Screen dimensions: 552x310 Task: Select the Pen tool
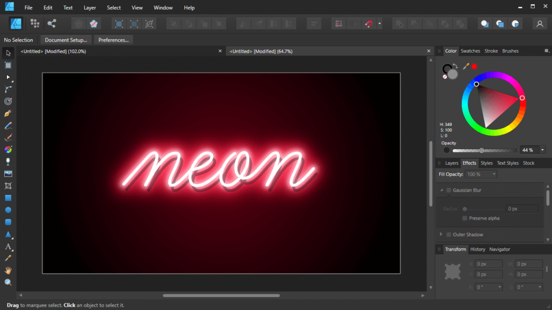click(x=8, y=113)
